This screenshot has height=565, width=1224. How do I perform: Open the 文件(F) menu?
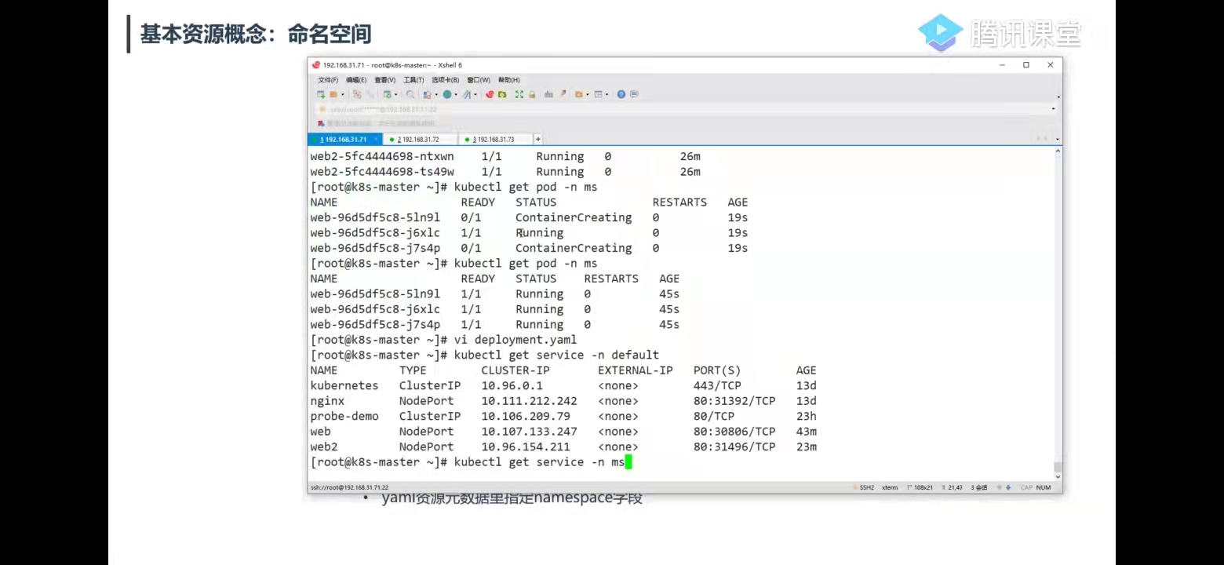[x=328, y=80]
